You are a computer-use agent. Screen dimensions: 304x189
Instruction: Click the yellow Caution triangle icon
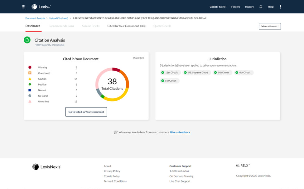tap(30, 79)
